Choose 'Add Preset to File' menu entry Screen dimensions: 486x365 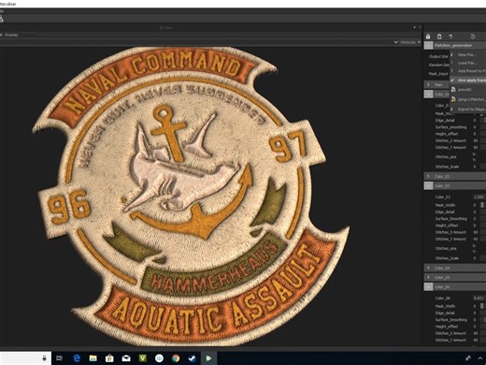point(472,71)
